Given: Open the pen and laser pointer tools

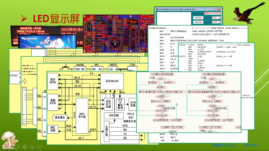Looking at the screenshot, I should (x=18, y=147).
